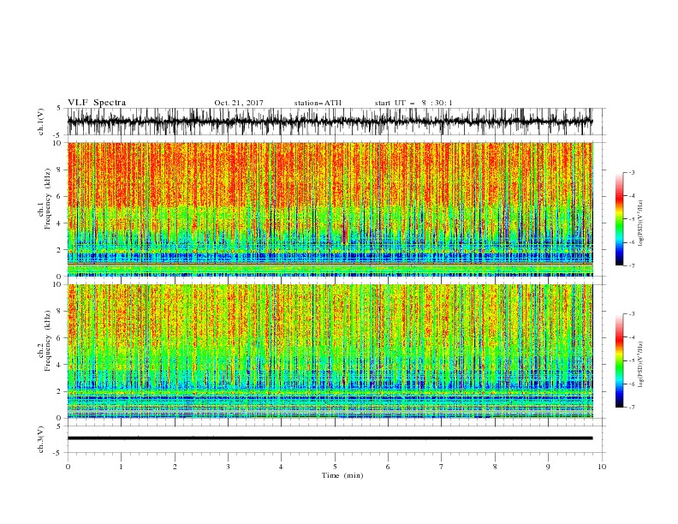Click time axis tick label "1"

click(121, 467)
